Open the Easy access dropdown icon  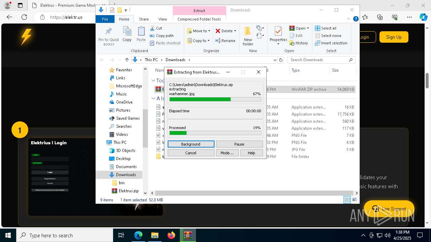point(260,36)
